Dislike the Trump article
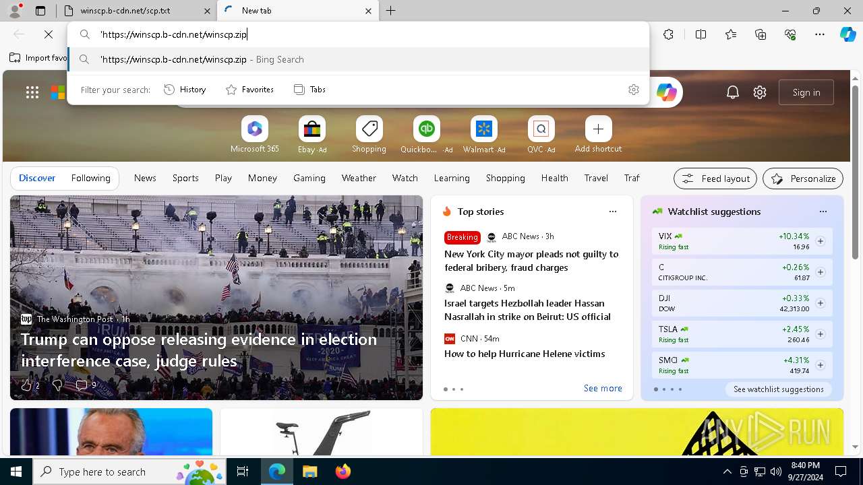Screen dimensions: 863x485 57,385
